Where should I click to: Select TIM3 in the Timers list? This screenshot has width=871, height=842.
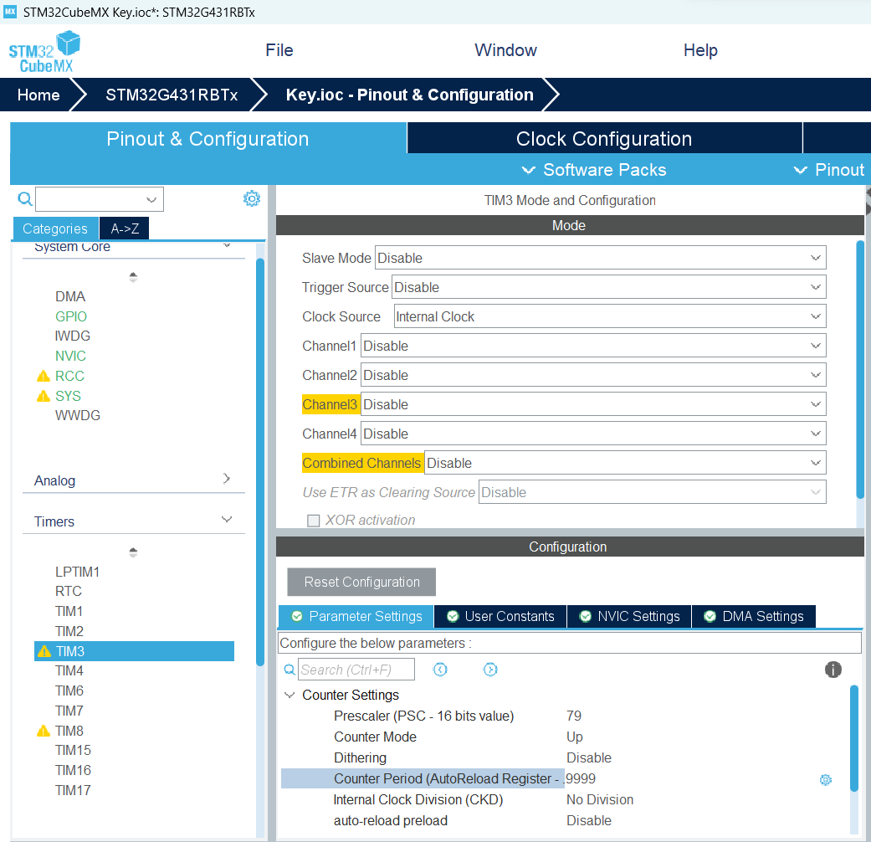pos(134,651)
